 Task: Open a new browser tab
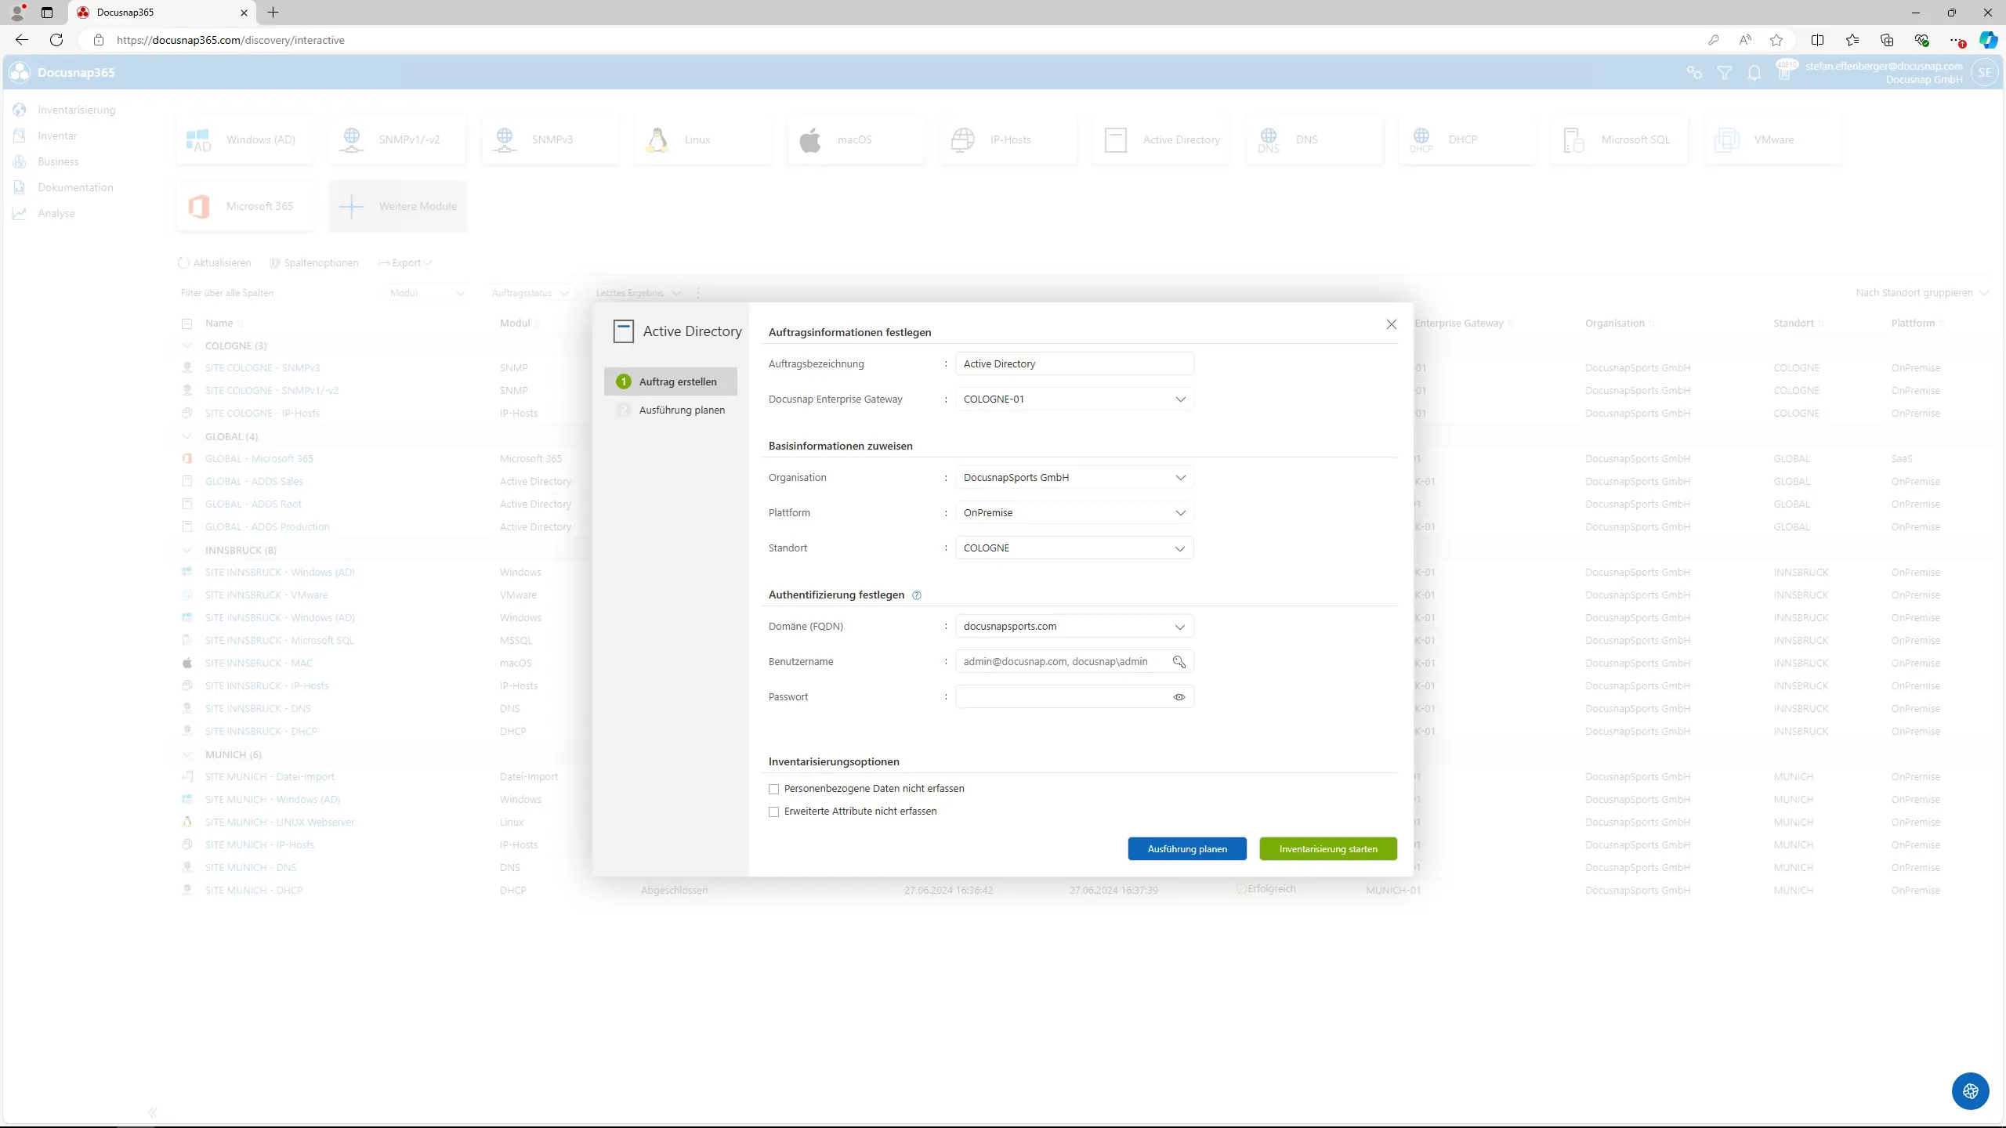click(x=273, y=13)
